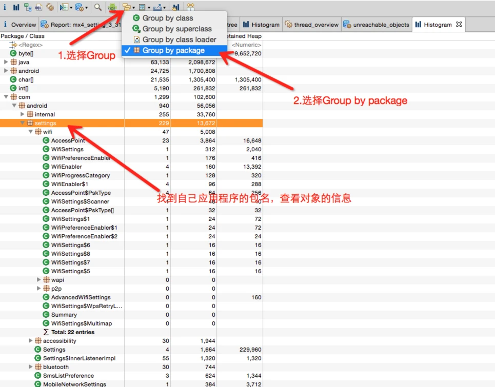Switch to the thread_overview tab
Image resolution: width=495 pixels, height=387 pixels.
point(314,25)
